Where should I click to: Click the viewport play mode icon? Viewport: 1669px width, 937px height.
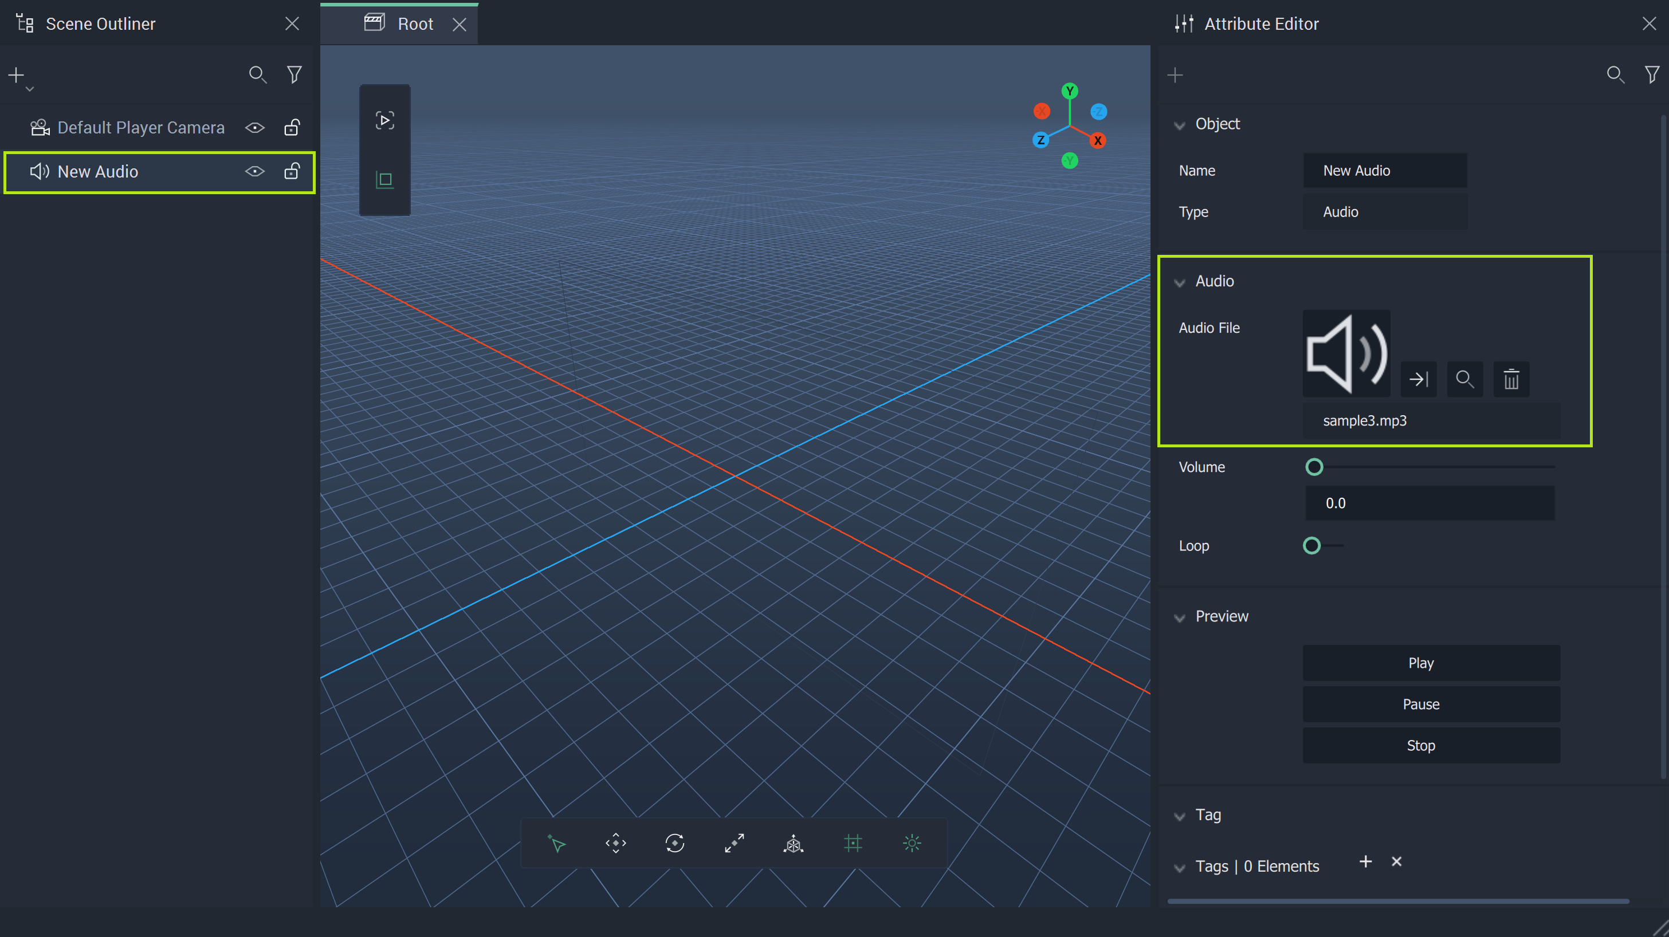coord(385,120)
